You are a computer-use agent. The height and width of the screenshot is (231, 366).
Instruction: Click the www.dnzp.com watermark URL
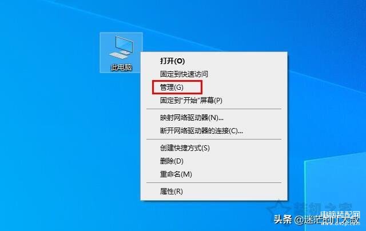point(341,224)
